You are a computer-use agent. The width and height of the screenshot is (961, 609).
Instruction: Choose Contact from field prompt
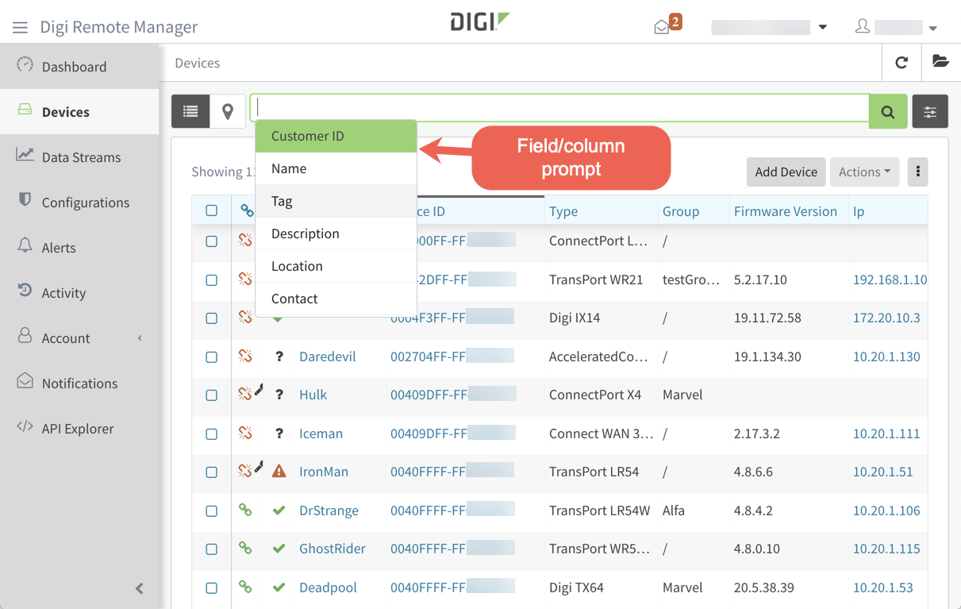tap(336, 299)
